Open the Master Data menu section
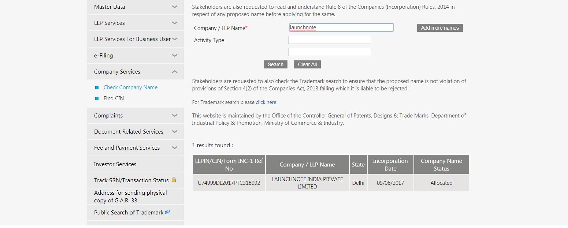568x228 pixels. coord(135,7)
